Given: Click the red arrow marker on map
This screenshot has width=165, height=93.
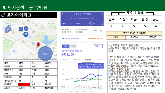Looking at the screenshot, I should [38, 44].
